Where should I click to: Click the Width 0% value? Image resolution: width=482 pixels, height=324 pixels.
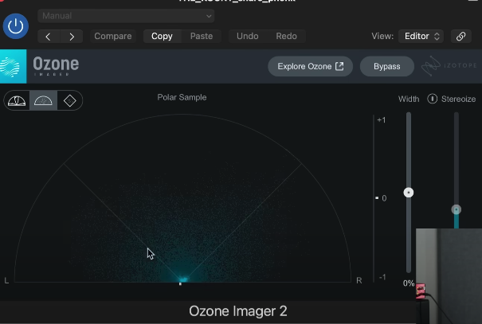pyautogui.click(x=409, y=283)
